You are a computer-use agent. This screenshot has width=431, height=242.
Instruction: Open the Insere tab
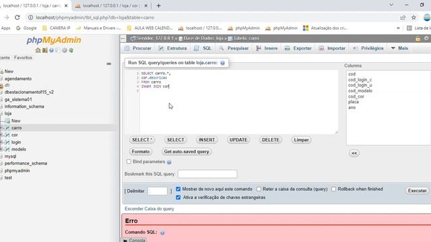tap(267, 48)
